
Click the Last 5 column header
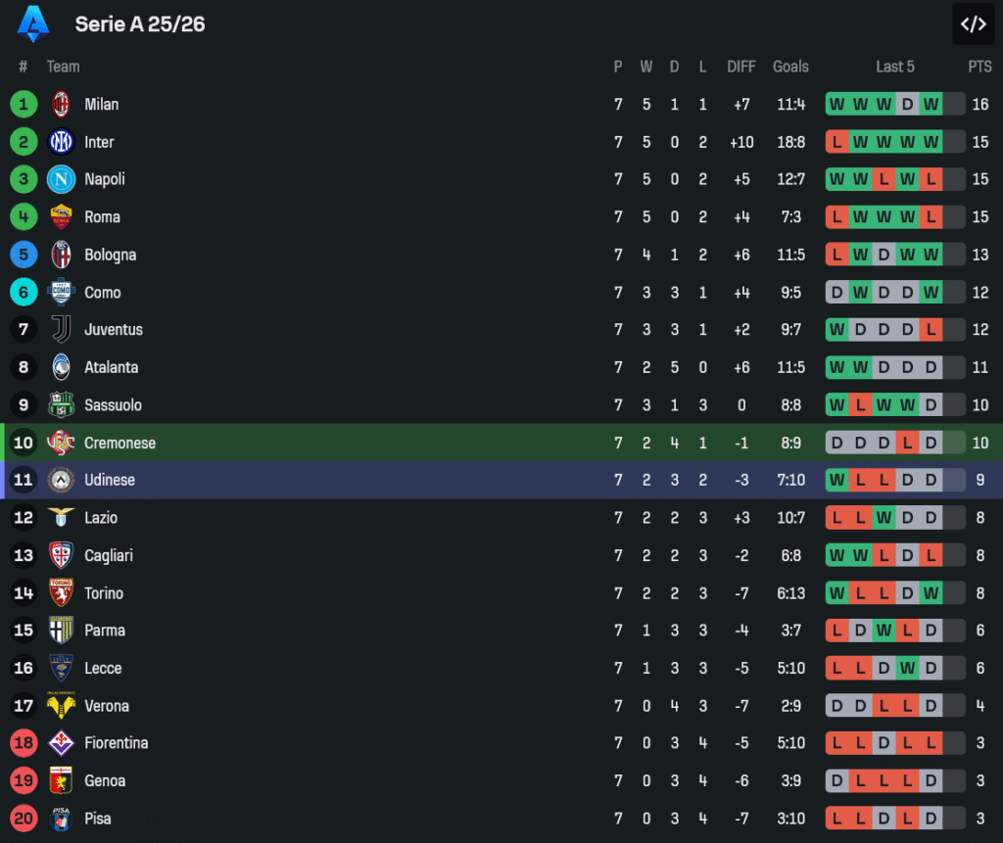pos(895,67)
